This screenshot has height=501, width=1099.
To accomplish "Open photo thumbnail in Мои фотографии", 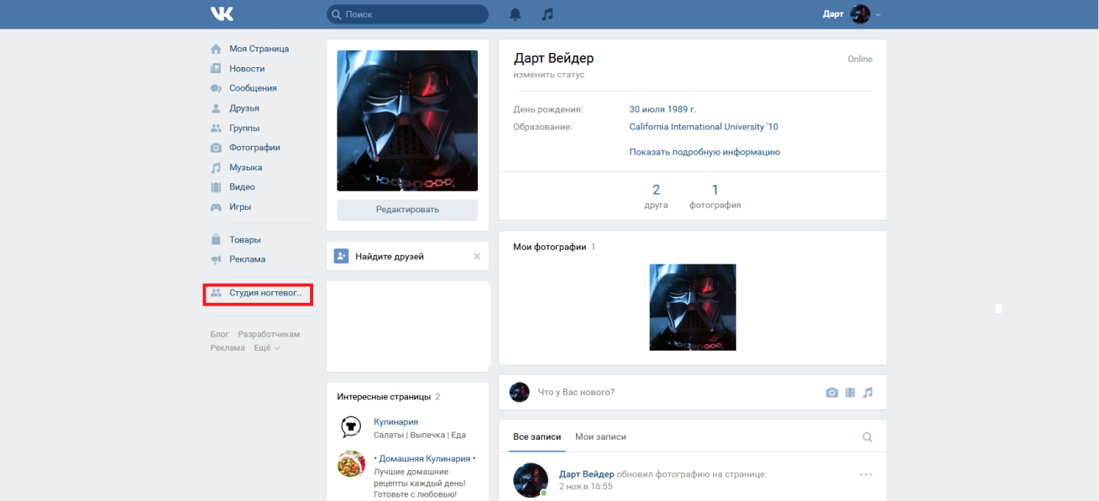I will 693,307.
